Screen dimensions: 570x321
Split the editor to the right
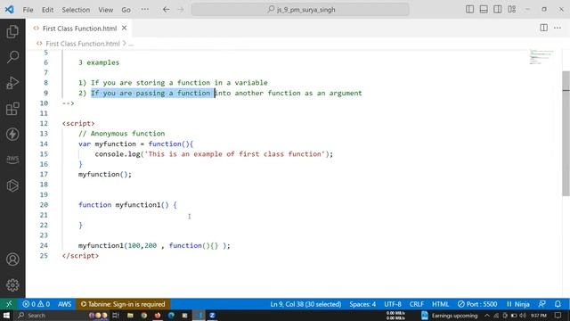[x=543, y=28]
